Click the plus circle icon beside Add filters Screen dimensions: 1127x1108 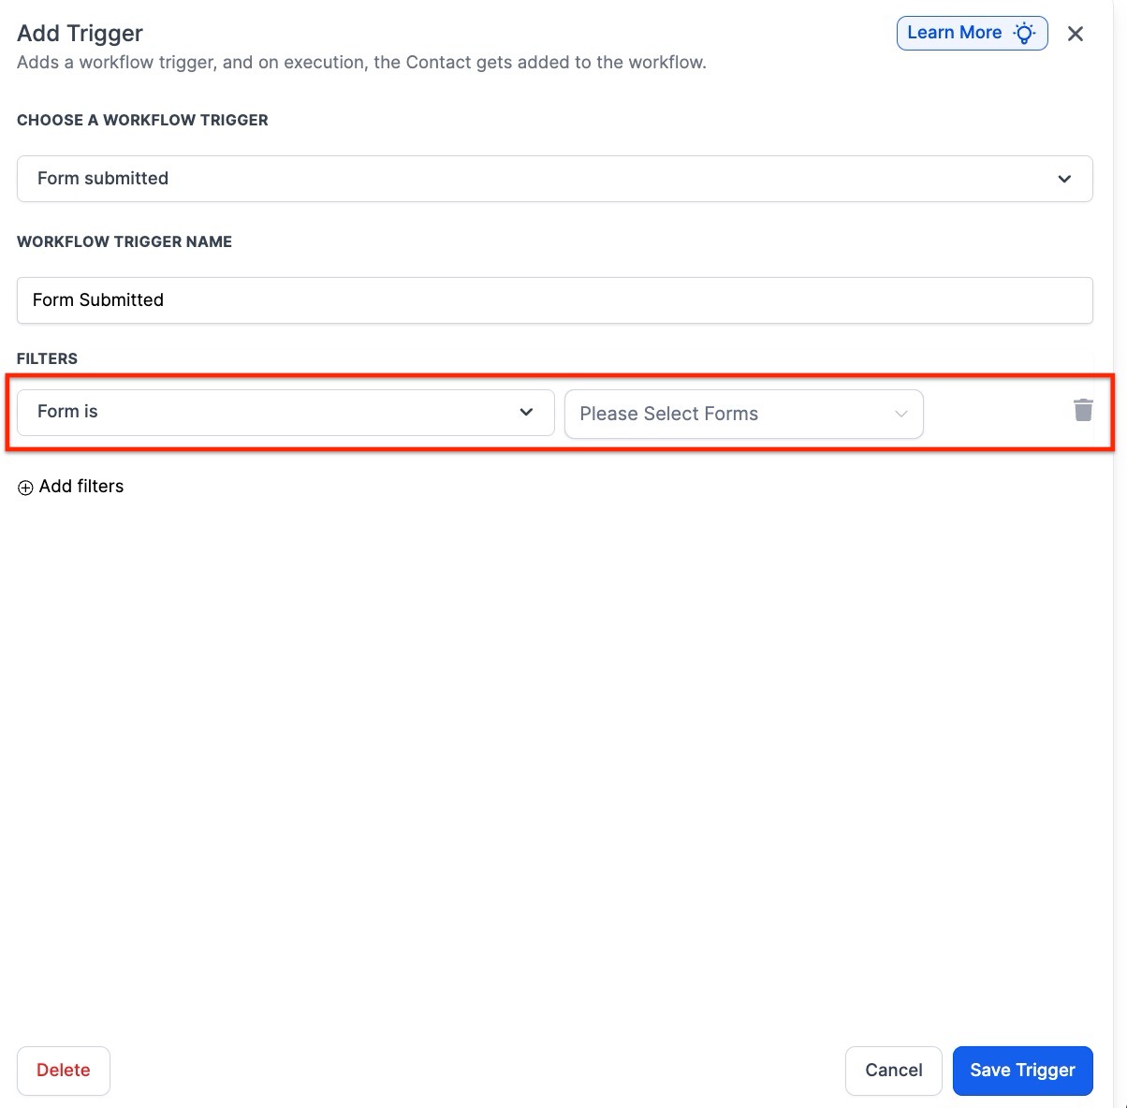pos(25,488)
